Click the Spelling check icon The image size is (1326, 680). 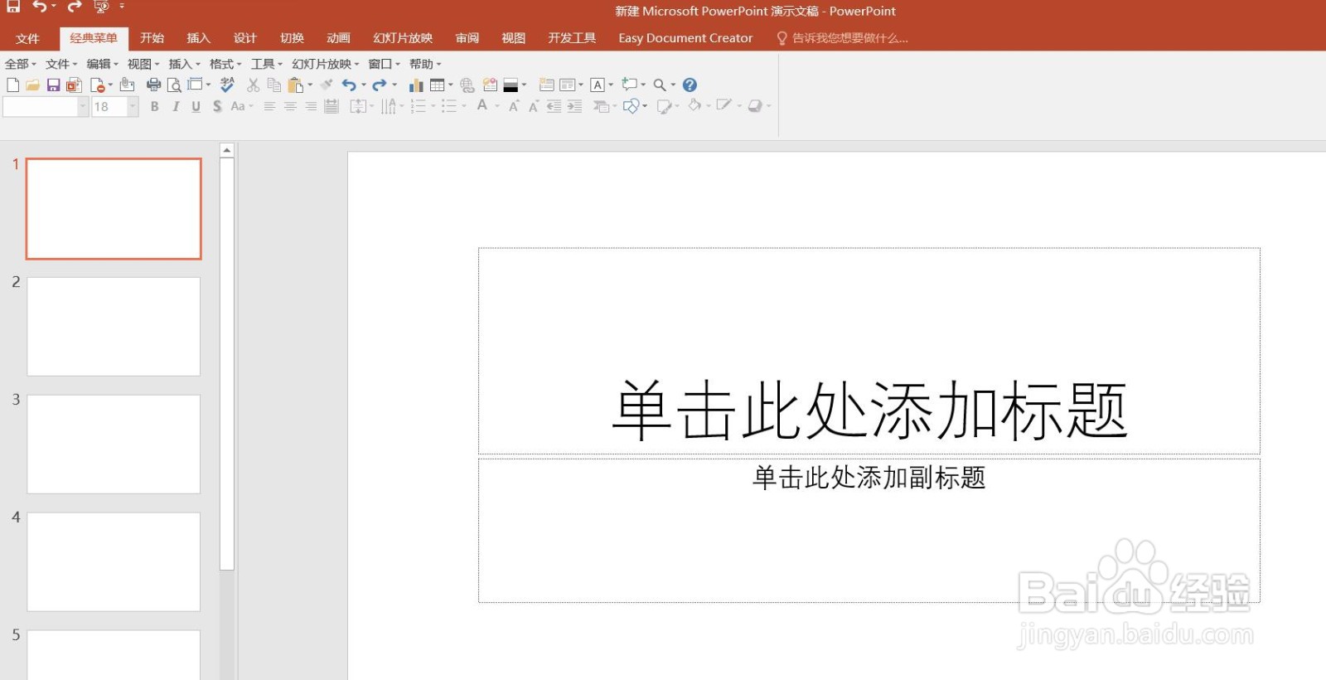click(x=227, y=85)
